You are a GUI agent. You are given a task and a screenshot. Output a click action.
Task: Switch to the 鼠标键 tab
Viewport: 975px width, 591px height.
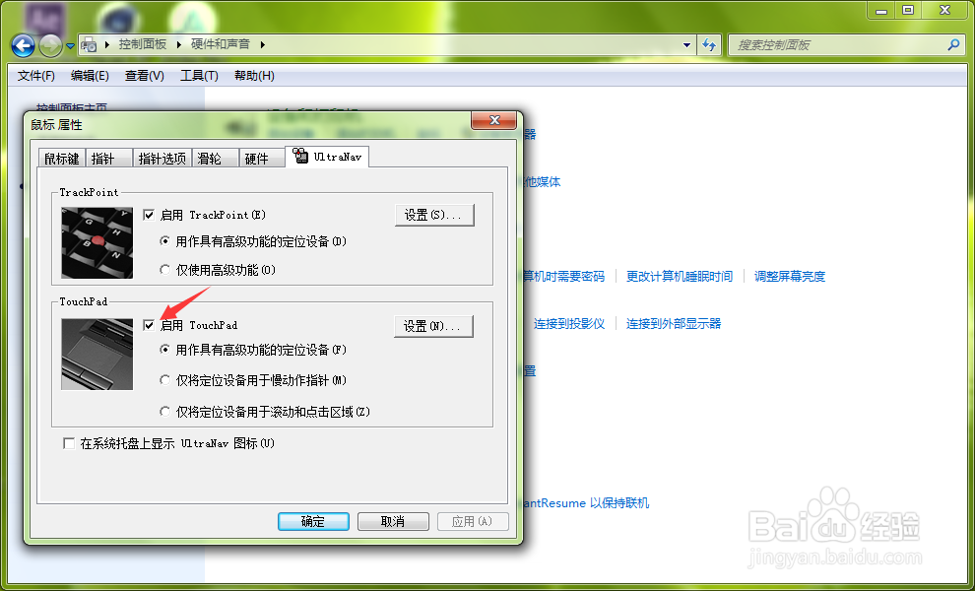[62, 159]
